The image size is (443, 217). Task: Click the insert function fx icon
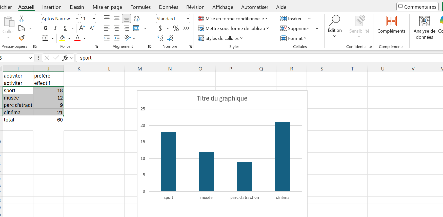[65, 58]
